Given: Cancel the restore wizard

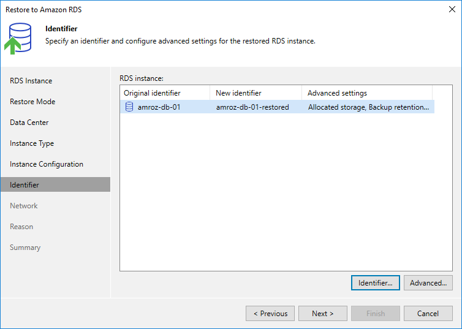Looking at the screenshot, I should pyautogui.click(x=428, y=314).
